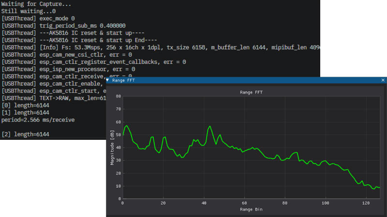The image size is (387, 217).
Task: Click 'period=2.566 ms/receive' console line
Action: pos(38,120)
